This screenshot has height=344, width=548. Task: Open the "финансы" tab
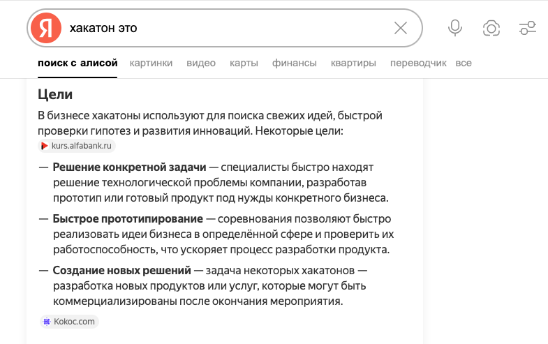click(x=295, y=63)
